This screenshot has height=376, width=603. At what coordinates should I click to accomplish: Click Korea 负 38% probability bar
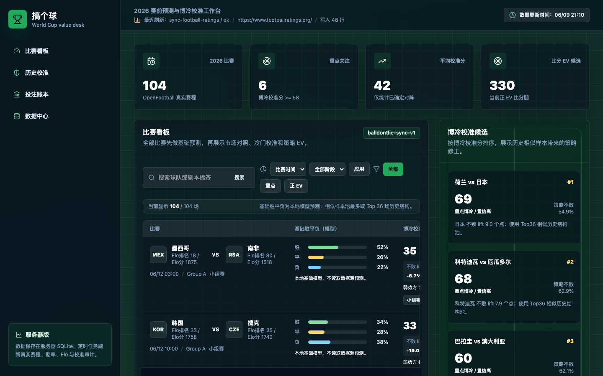click(x=338, y=342)
